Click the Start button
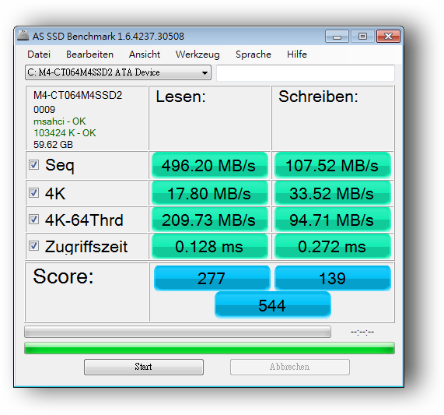 coord(144,367)
